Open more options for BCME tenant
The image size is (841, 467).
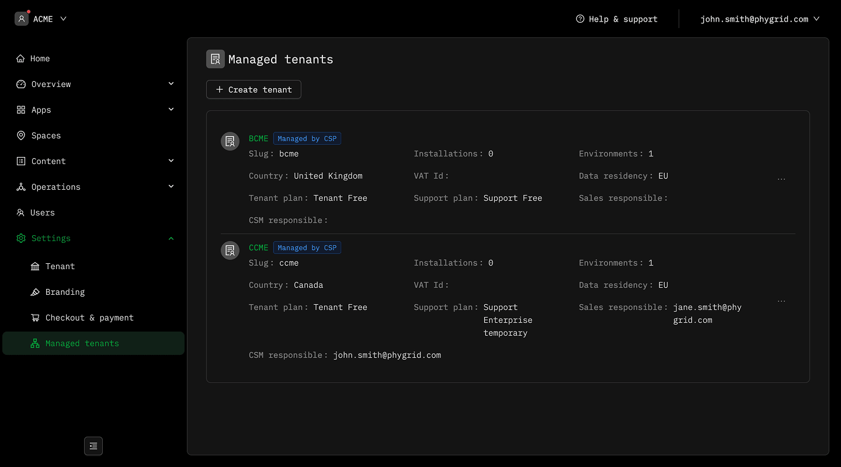pos(781,179)
